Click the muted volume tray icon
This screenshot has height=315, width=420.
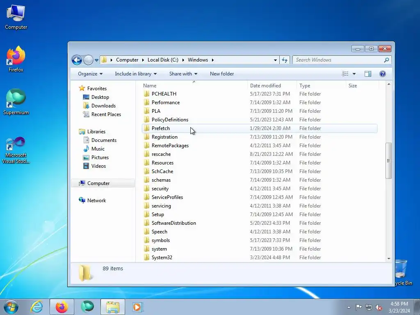[x=379, y=308]
